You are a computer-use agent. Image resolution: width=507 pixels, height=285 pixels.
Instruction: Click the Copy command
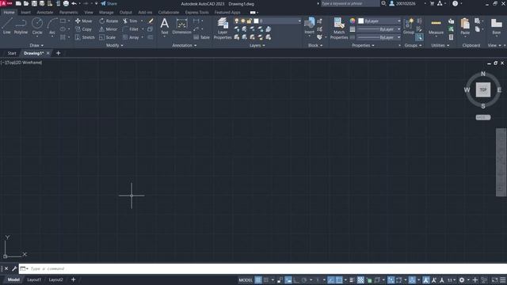tap(83, 29)
